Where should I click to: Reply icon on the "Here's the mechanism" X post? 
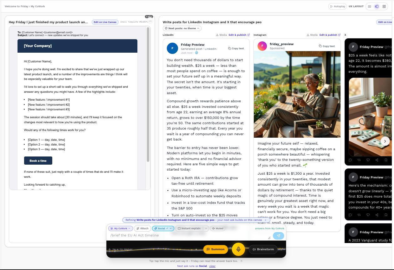pyautogui.click(x=350, y=215)
